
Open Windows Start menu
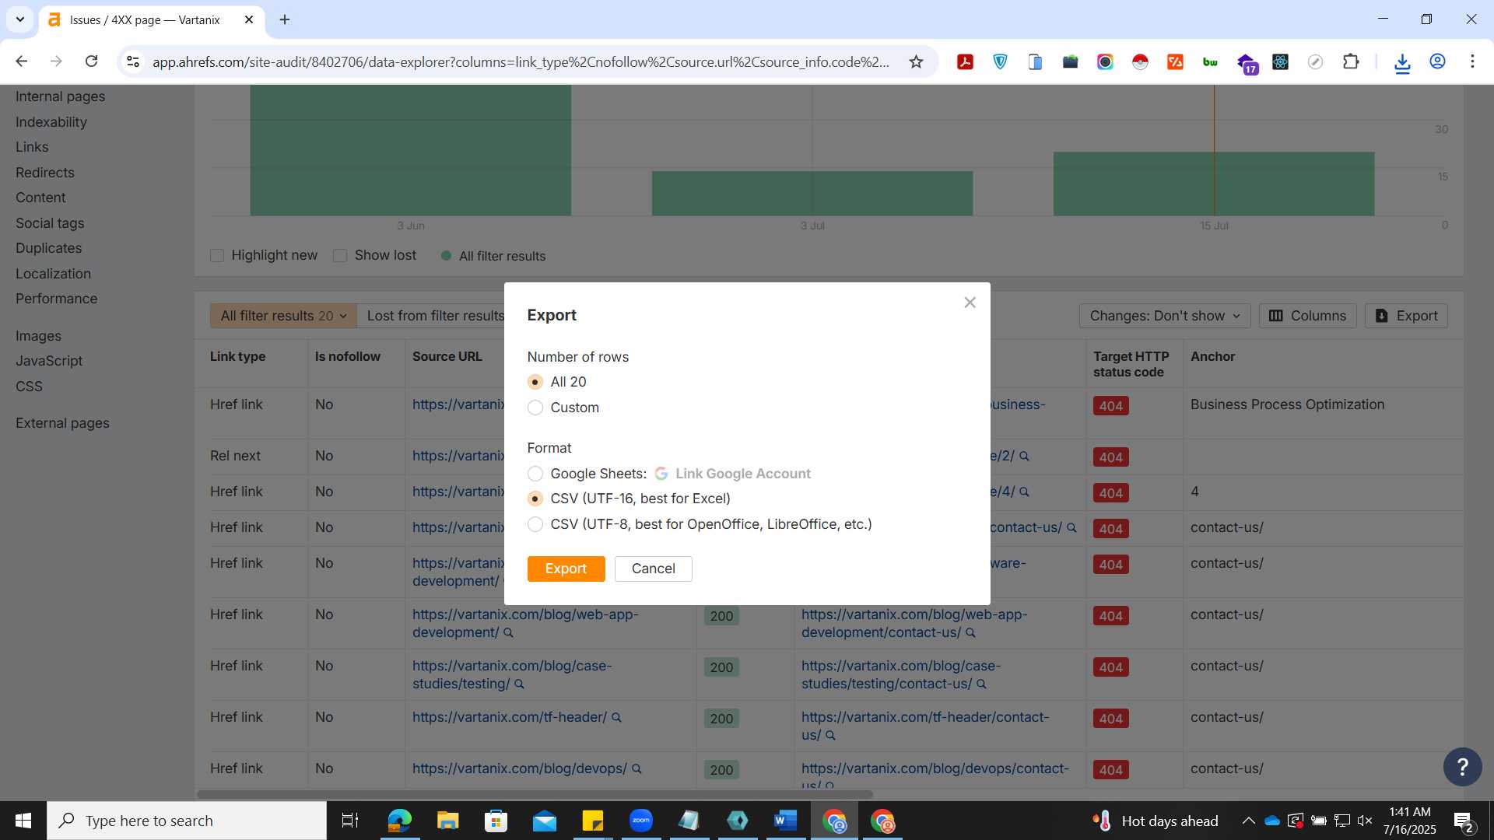coord(23,821)
